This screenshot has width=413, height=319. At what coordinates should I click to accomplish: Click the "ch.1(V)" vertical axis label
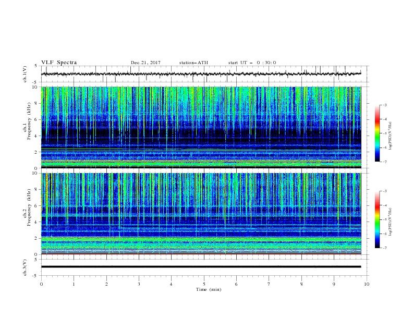pos(25,74)
